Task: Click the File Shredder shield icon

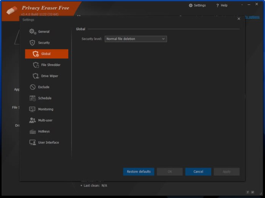Action: pyautogui.click(x=36, y=65)
